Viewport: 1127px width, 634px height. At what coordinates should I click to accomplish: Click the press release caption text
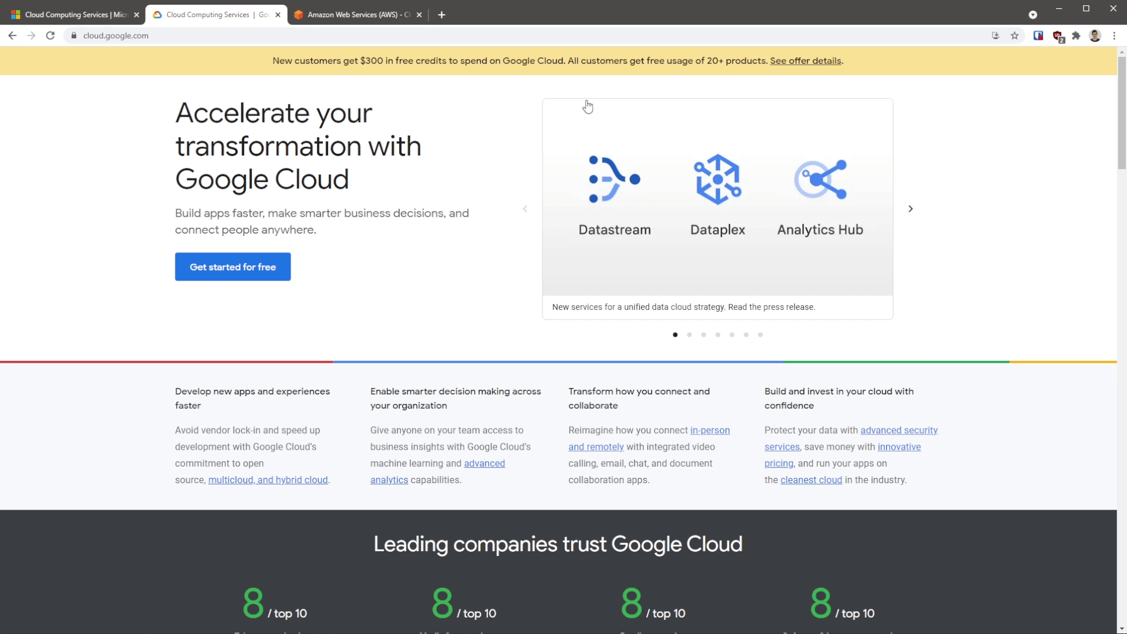(683, 307)
